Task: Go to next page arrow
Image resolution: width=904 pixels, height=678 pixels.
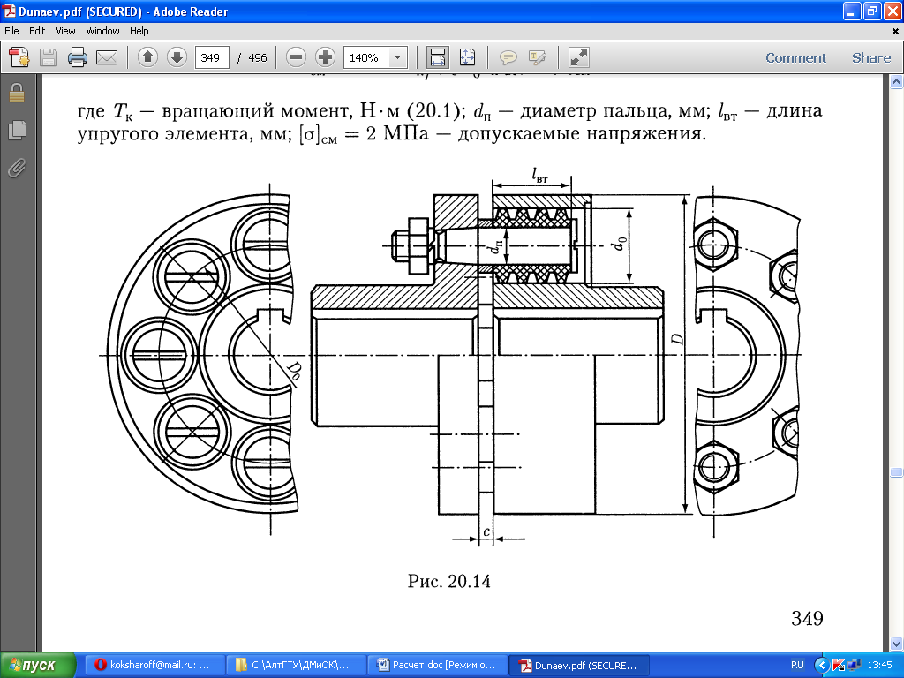Action: click(x=177, y=57)
